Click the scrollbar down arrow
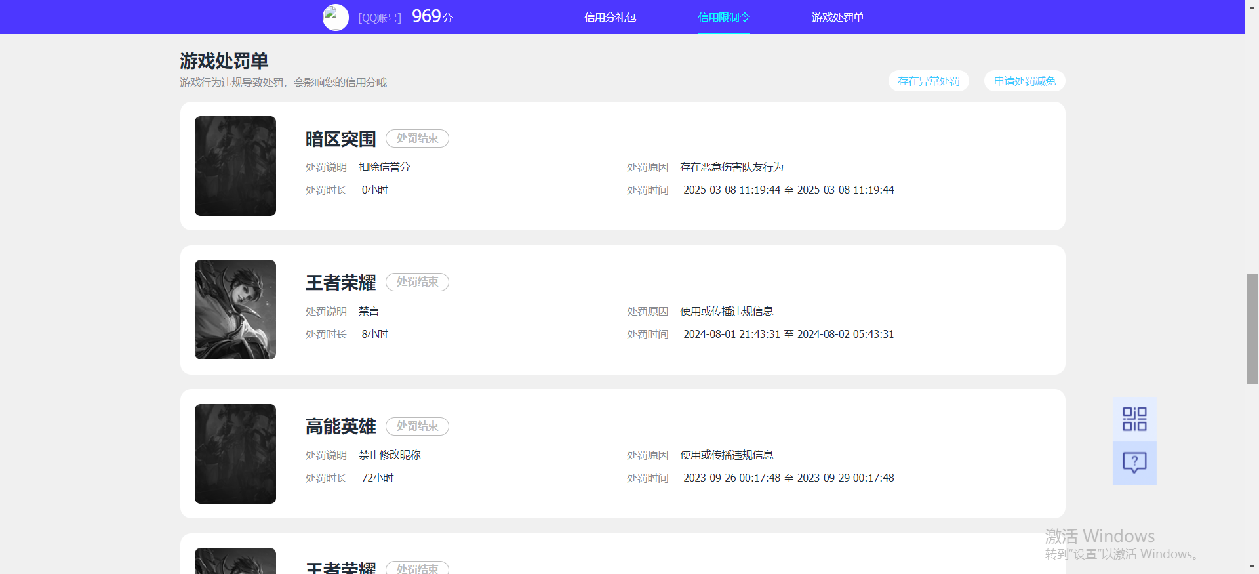 [1252, 567]
